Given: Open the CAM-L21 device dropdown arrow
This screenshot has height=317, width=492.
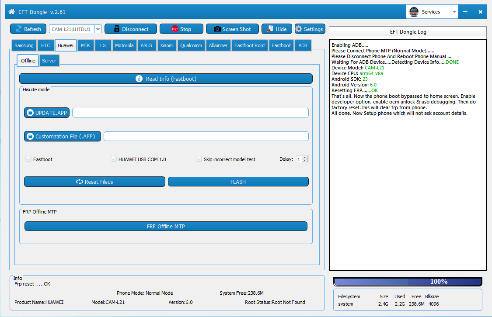Looking at the screenshot, I should [98, 29].
